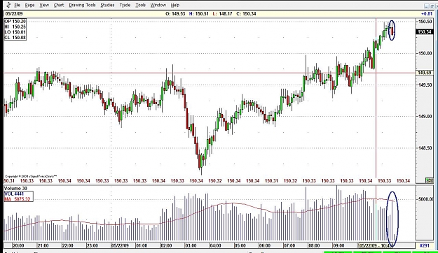Minimize the chart window
438x253 pixels.
pos(426,6)
